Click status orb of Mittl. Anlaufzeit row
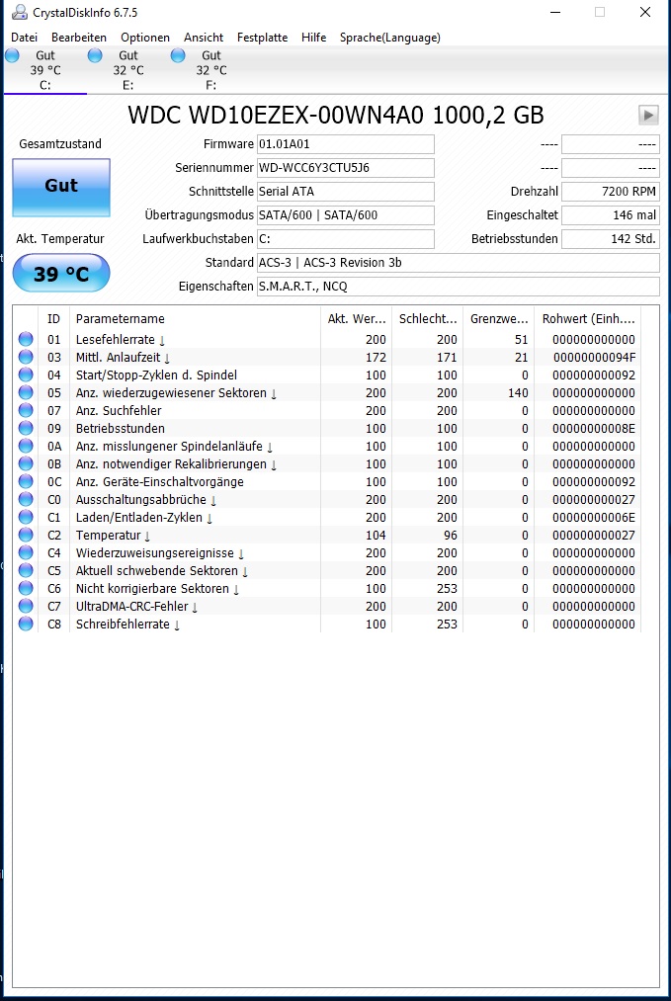 click(x=26, y=357)
